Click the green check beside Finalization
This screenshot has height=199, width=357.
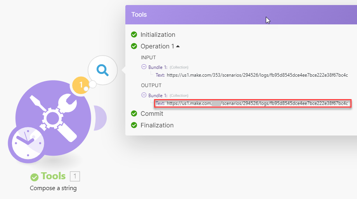coord(134,125)
